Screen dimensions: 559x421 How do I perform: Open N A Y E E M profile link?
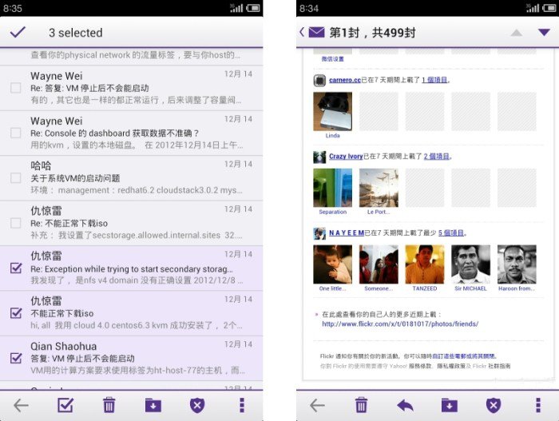[347, 233]
